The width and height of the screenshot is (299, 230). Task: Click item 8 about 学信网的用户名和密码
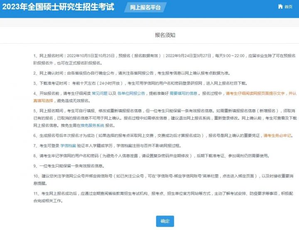coord(152,156)
